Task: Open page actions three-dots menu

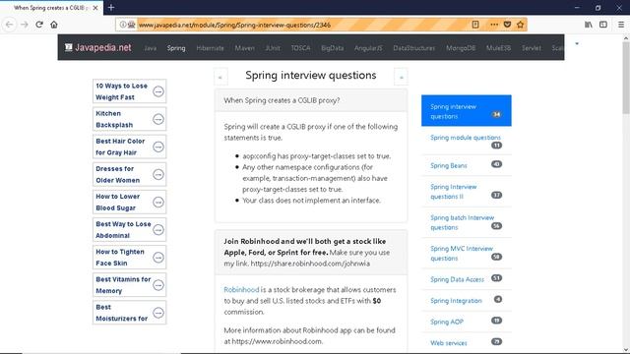Action: 494,25
